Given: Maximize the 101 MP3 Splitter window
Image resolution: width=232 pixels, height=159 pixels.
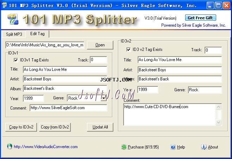Looking at the screenshot, I should 218,6.
